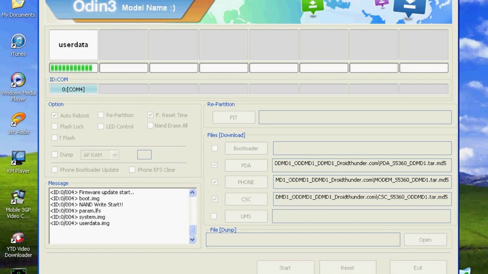The height and width of the screenshot is (274, 488).
Task: Check the Dump option
Action: point(55,155)
